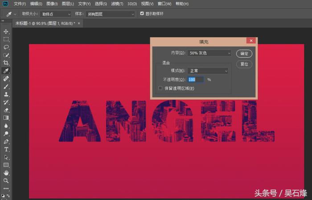This screenshot has width=312, height=200.
Task: Open eyedropper tool preset picker in options bar
Action: pos(15,14)
